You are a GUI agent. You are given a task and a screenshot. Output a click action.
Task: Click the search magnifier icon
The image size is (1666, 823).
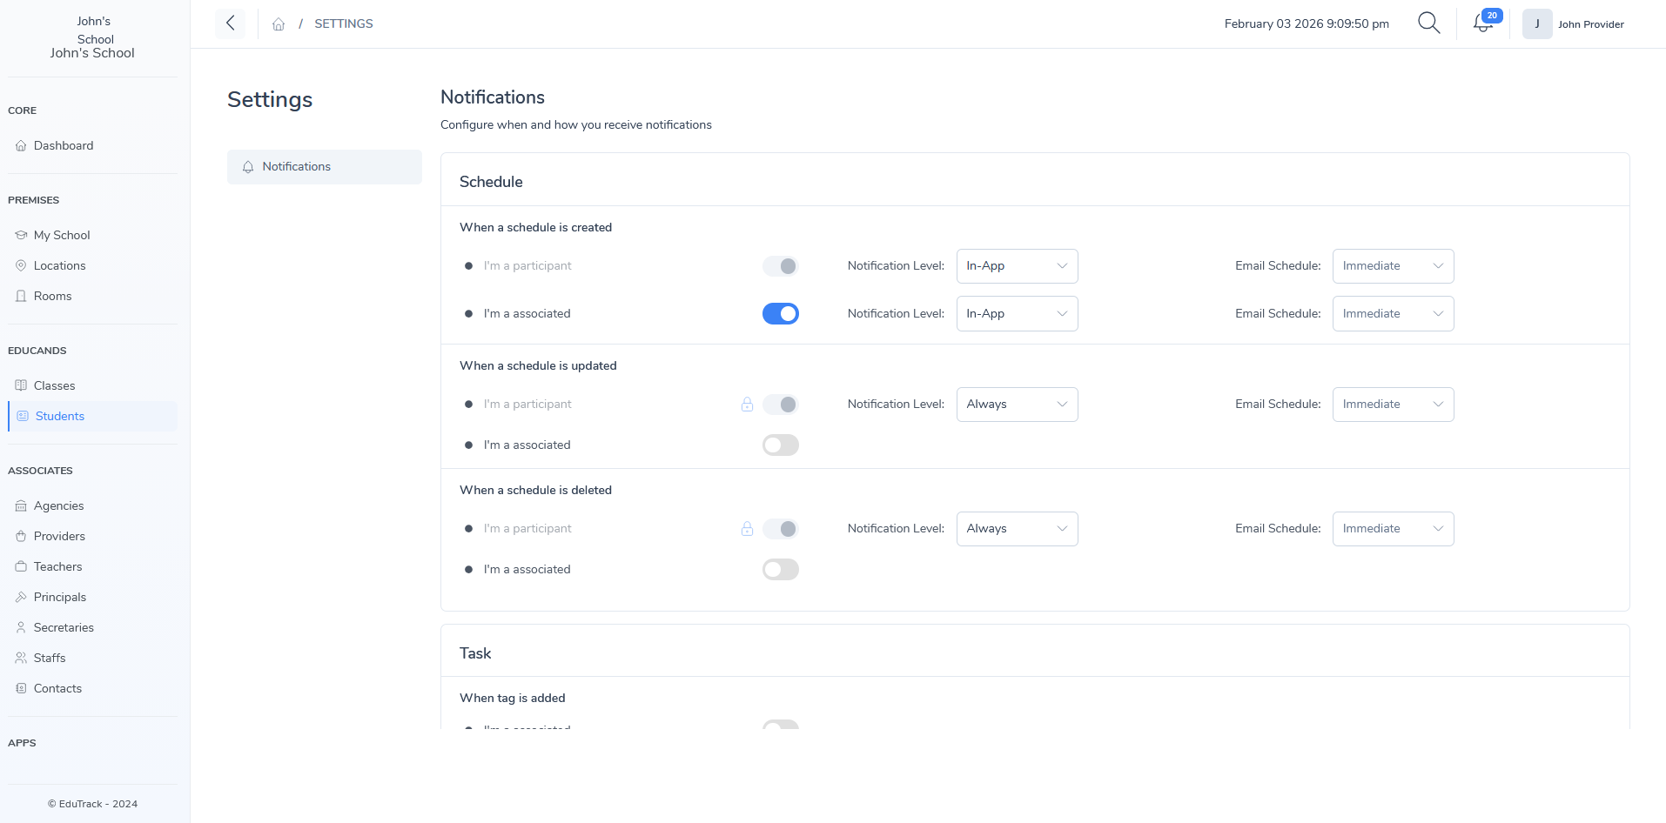pyautogui.click(x=1428, y=23)
